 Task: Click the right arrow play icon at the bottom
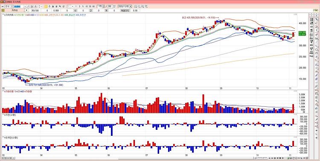tap(283, 158)
